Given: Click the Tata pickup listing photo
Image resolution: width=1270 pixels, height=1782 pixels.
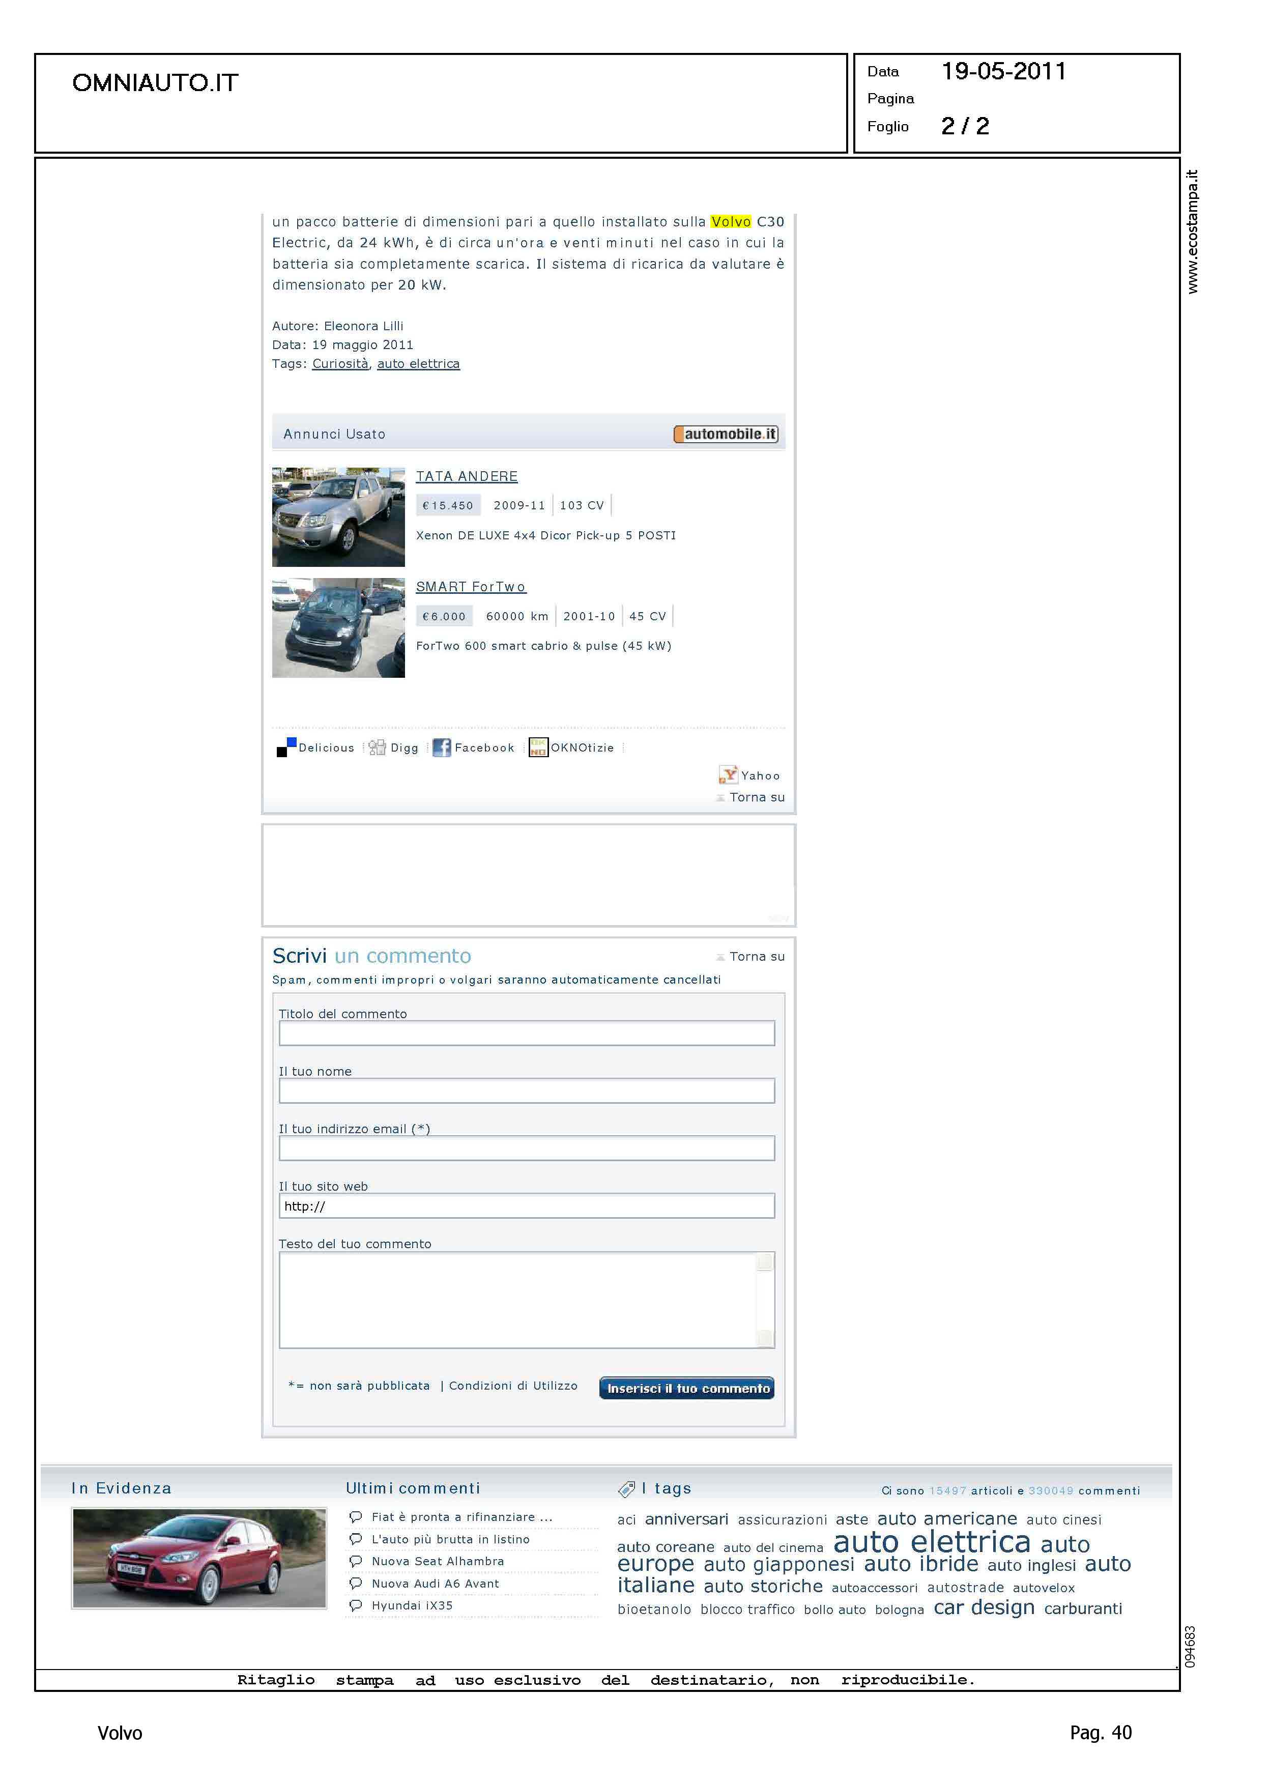Looking at the screenshot, I should 338,517.
